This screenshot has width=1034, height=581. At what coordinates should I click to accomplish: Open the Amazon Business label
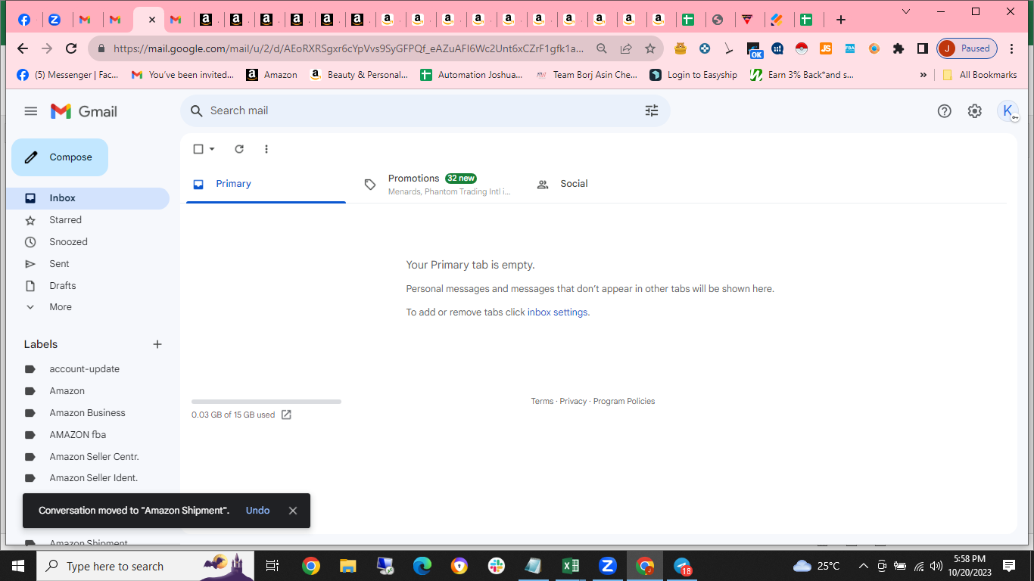click(x=88, y=413)
